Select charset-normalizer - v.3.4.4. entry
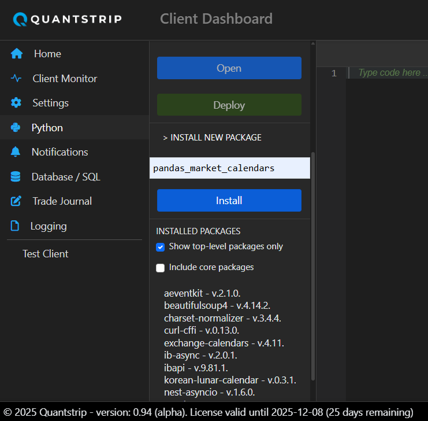Viewport: 428px width, 421px height. [222, 318]
